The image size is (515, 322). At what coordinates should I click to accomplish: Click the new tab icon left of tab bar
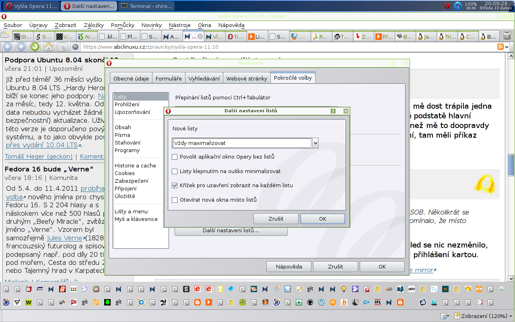tap(5, 35)
